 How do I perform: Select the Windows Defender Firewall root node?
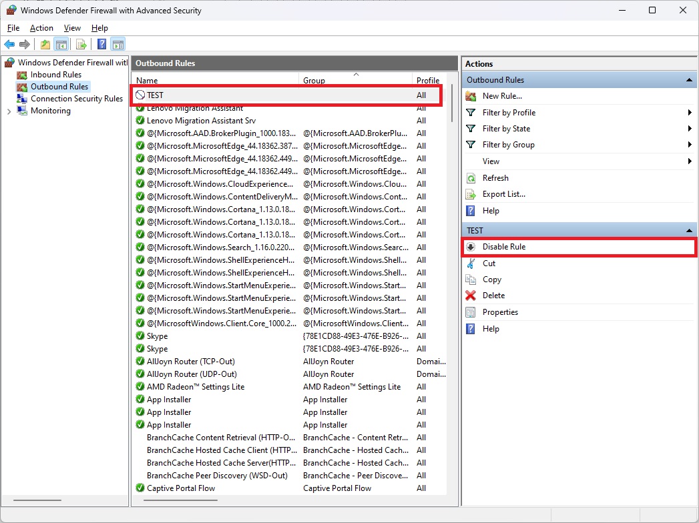(73, 62)
